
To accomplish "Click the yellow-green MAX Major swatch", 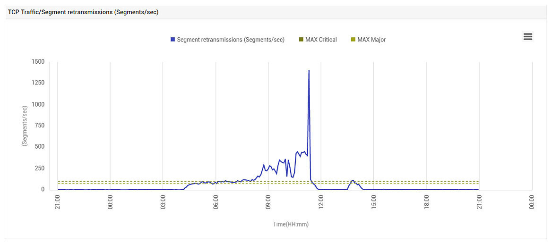I will (353, 40).
